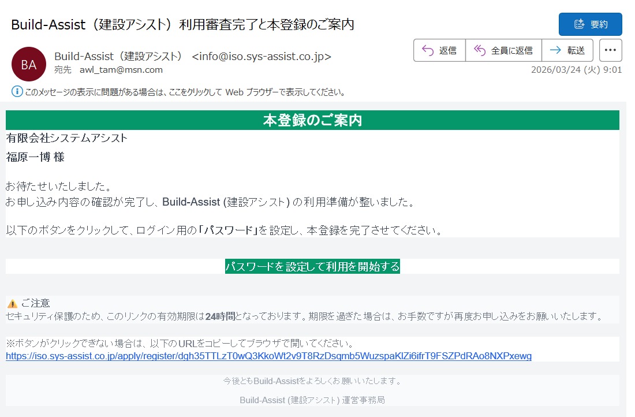Open message in web browser via info bar text
The image size is (635, 417).
[185, 92]
